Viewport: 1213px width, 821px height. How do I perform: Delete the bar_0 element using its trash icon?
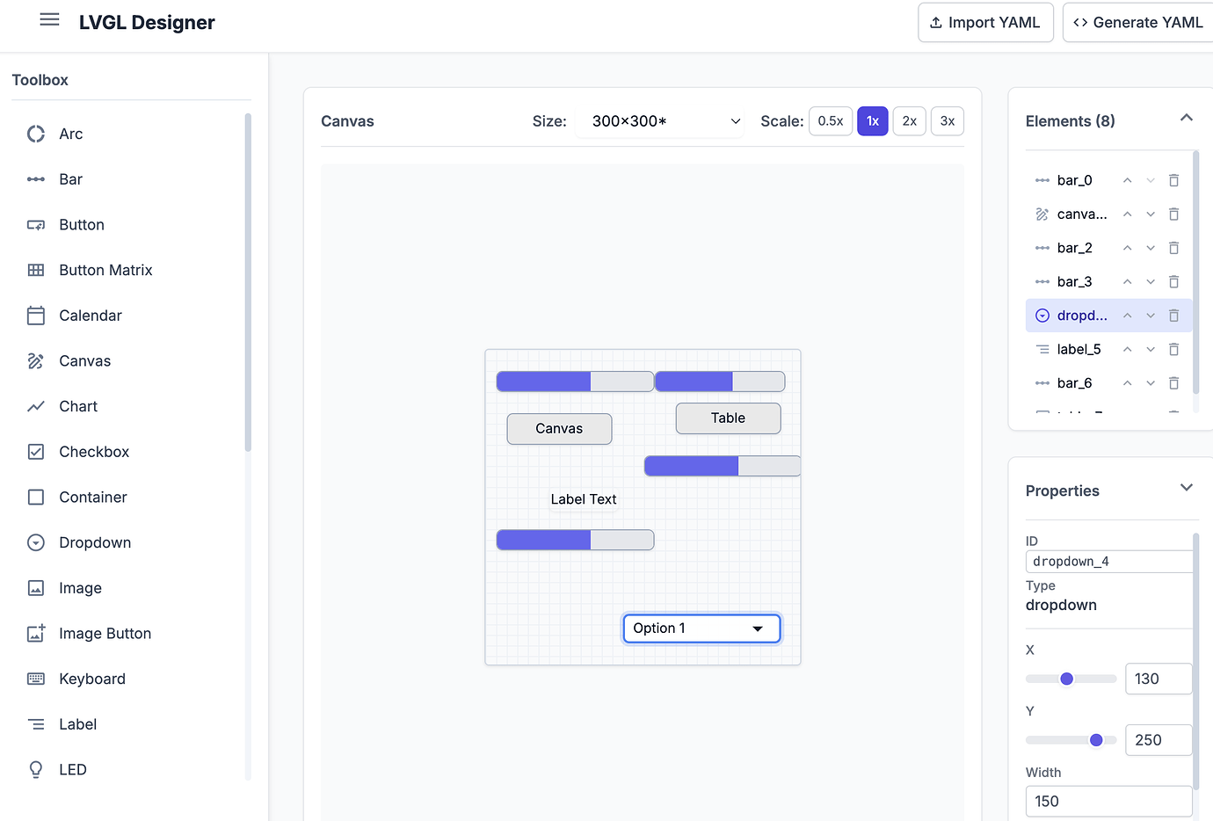1173,179
